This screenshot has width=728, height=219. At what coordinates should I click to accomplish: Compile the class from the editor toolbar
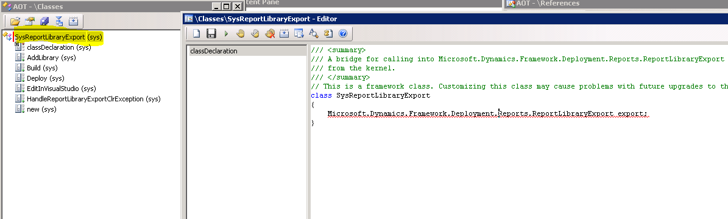tap(284, 33)
